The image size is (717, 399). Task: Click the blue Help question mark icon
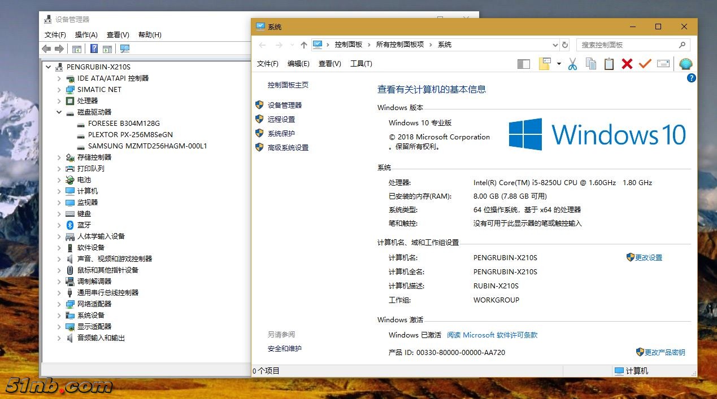691,78
